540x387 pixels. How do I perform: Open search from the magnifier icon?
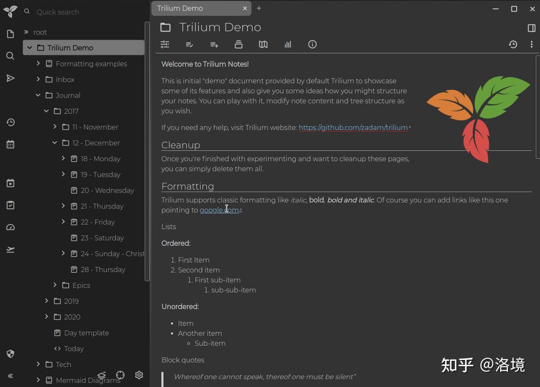pos(10,55)
